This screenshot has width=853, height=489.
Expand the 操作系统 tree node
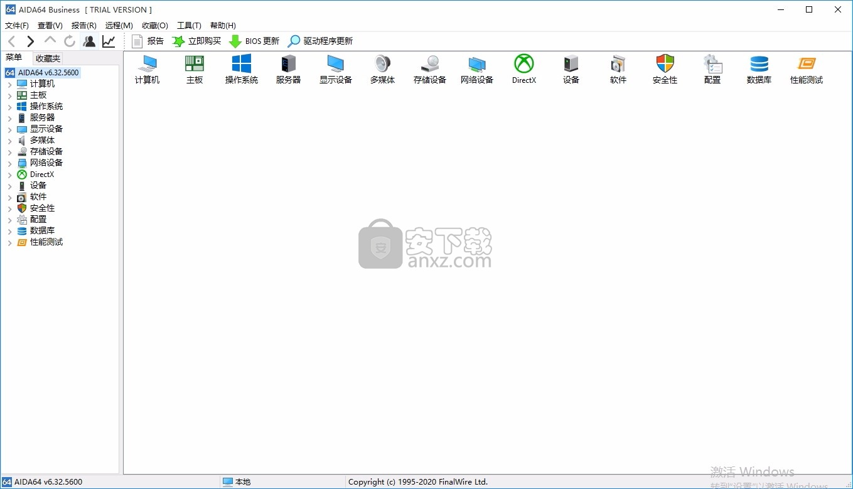[9, 107]
